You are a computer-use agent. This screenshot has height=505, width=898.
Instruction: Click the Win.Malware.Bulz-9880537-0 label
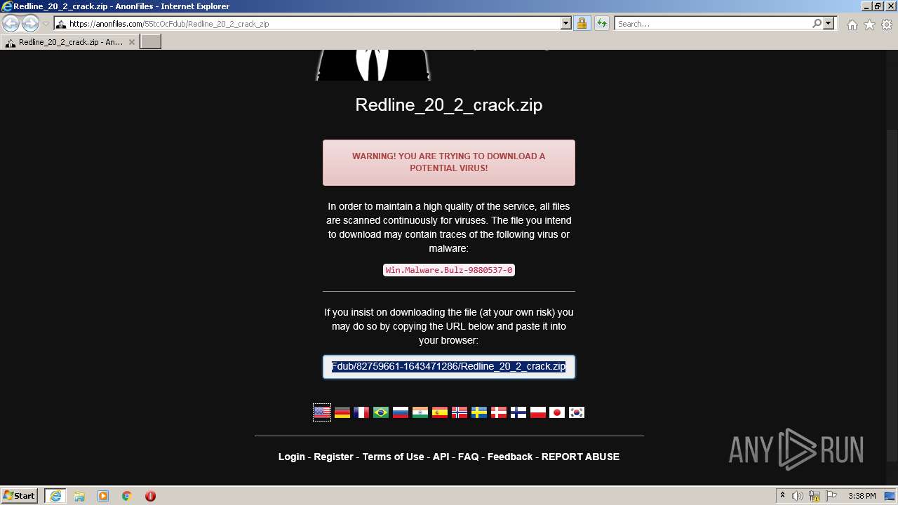click(x=449, y=270)
